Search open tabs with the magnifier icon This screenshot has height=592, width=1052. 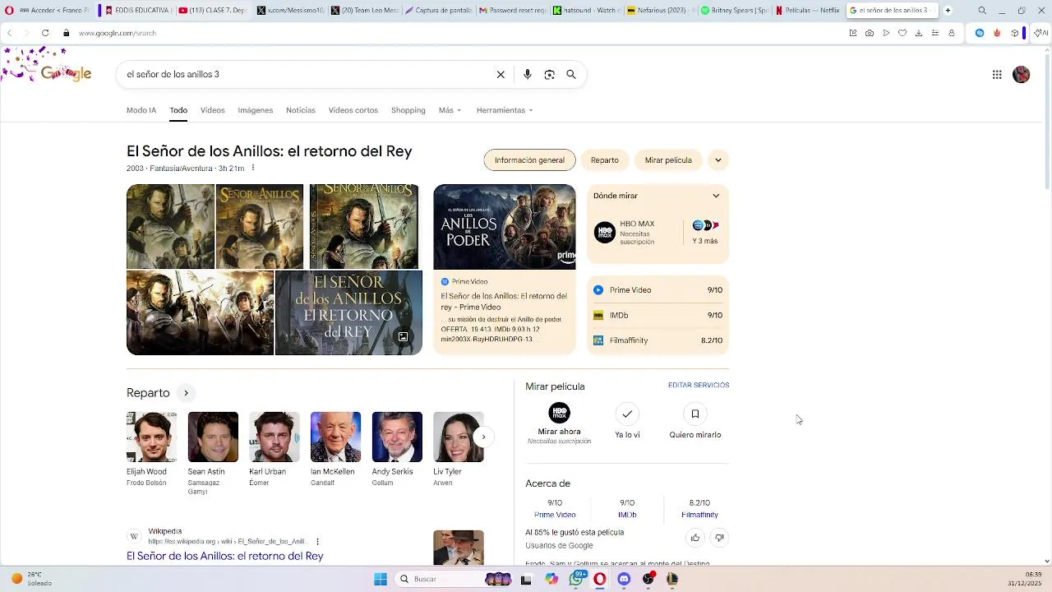(982, 11)
